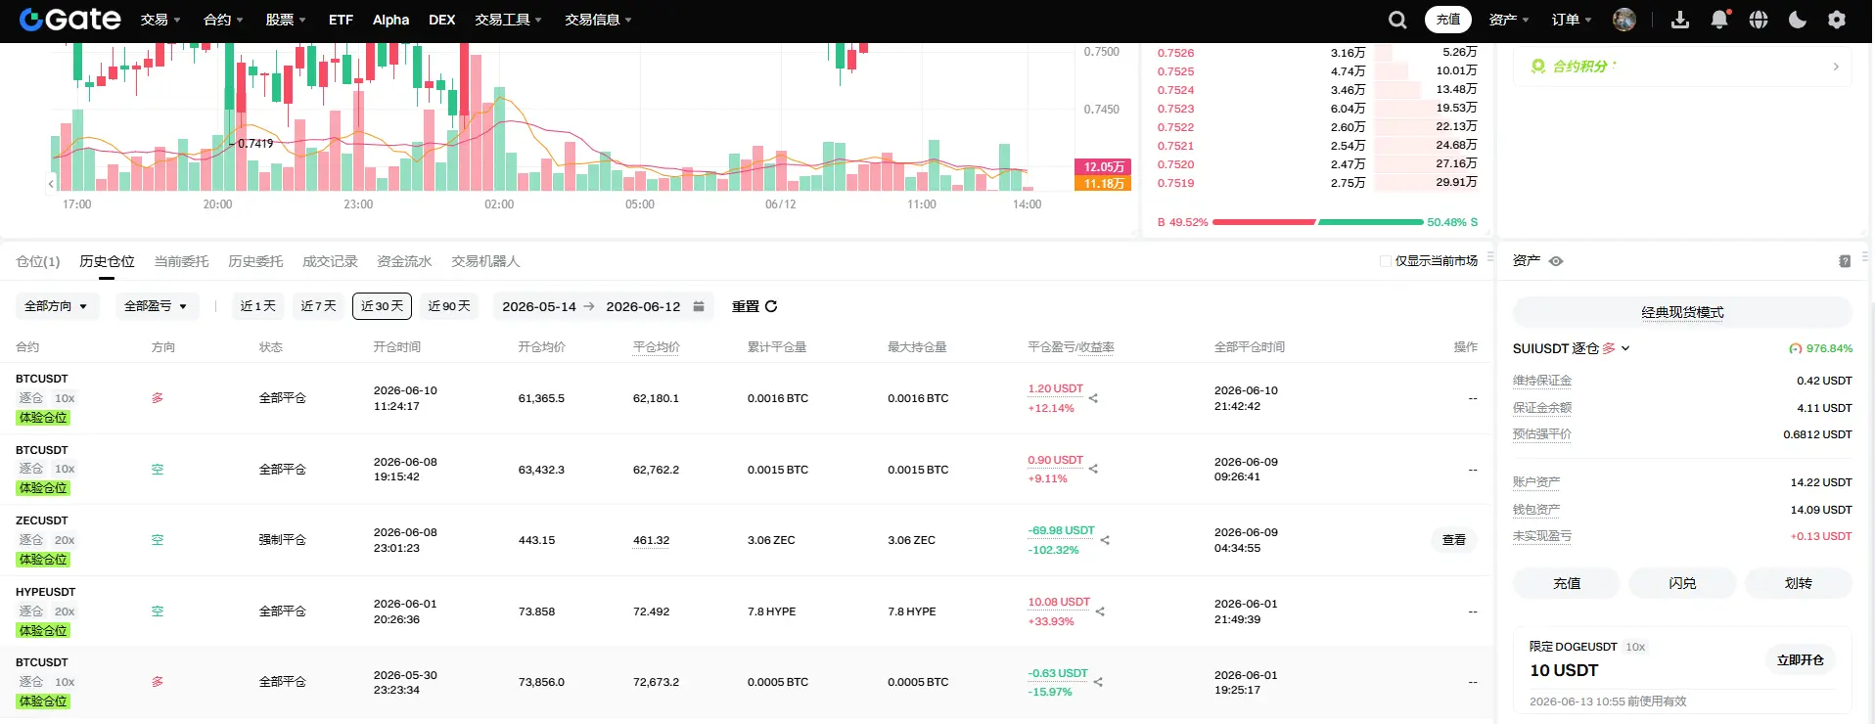Share the 0.90 USDT BTCUSDT position
1875x724 pixels.
[x=1093, y=469]
